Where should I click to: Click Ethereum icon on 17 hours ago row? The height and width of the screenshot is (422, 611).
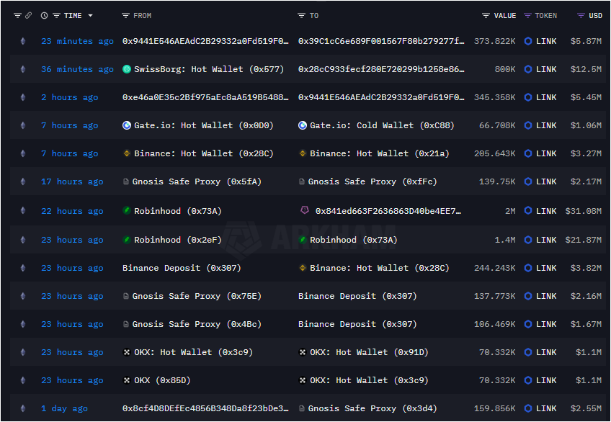(23, 181)
